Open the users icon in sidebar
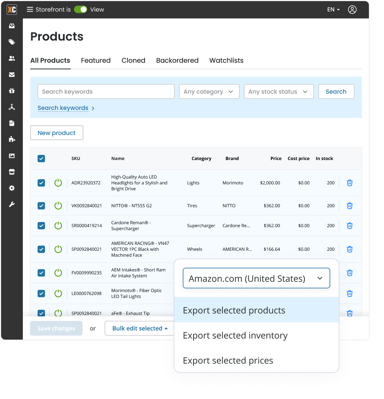 tap(12, 58)
